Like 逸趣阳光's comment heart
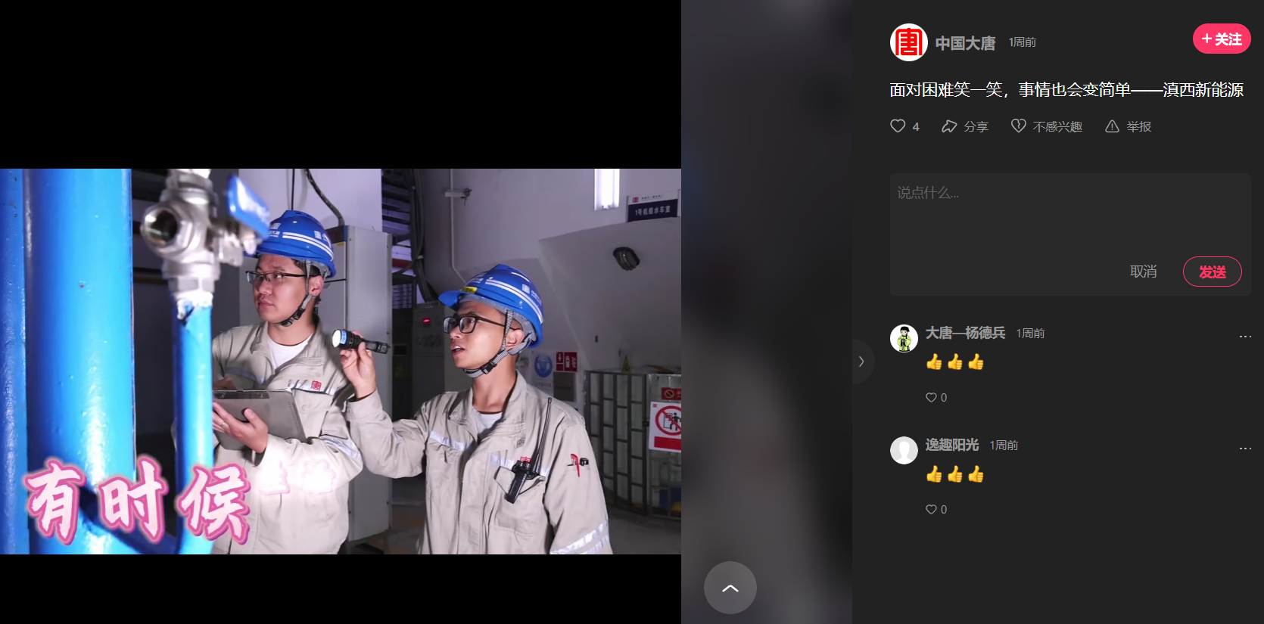This screenshot has height=624, width=1264. pyautogui.click(x=931, y=510)
